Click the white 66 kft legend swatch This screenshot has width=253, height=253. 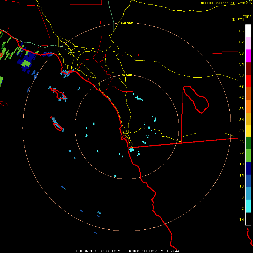click(248, 31)
